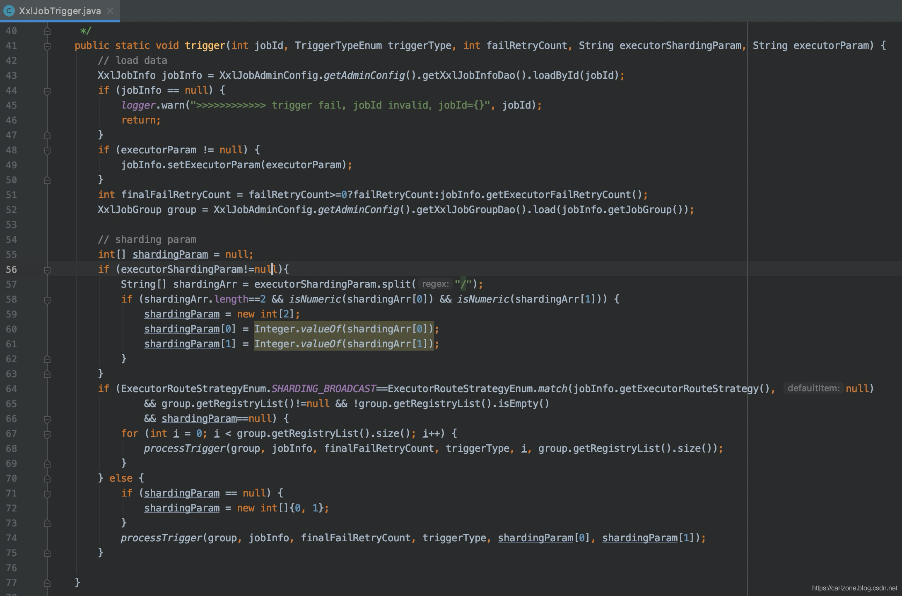Image resolution: width=902 pixels, height=596 pixels.
Task: Click fold end marker at line 69
Action: coord(47,464)
